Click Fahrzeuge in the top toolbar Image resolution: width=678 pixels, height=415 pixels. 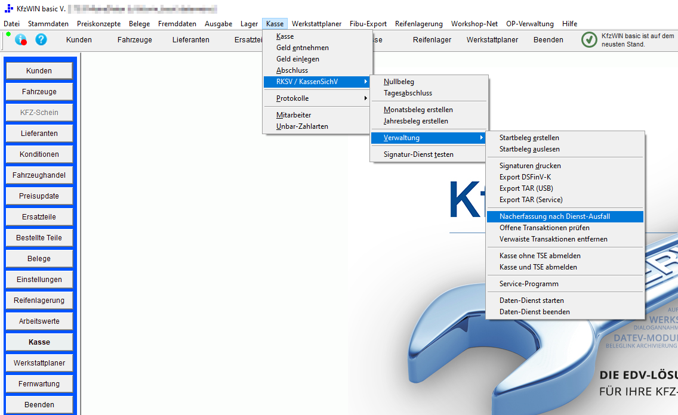tap(134, 40)
